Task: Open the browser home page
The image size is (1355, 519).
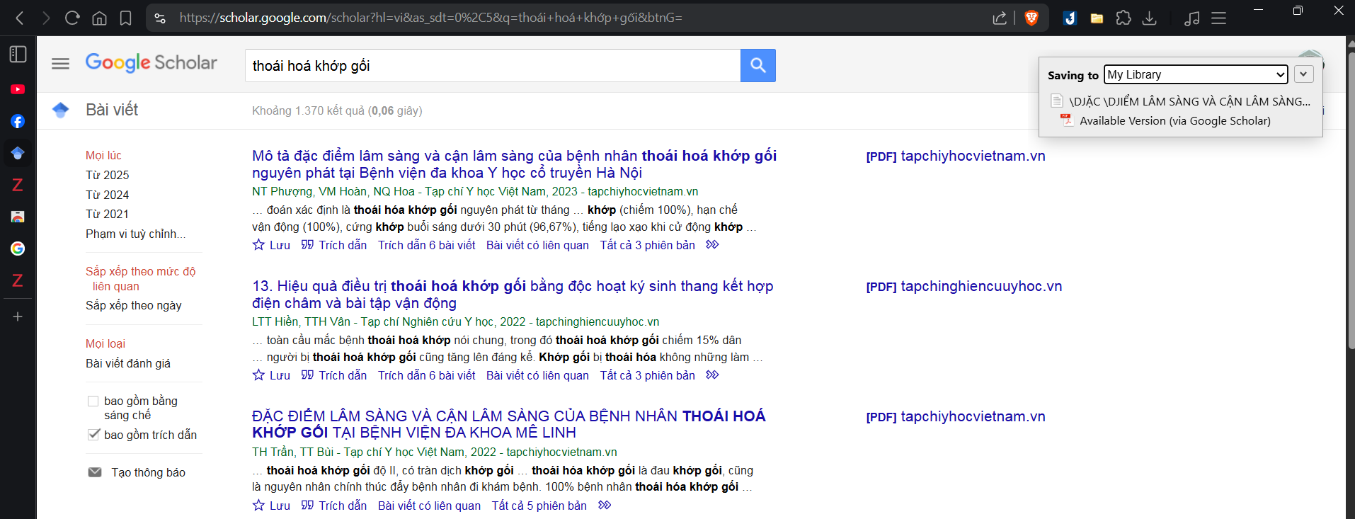Action: (x=100, y=18)
